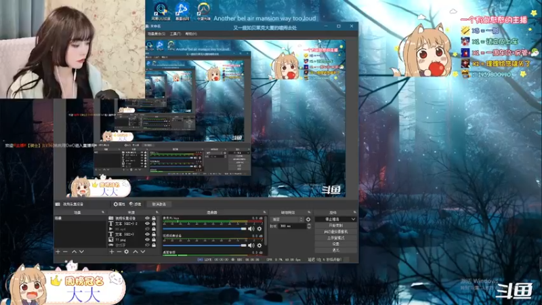Toggle visibility of the mp4 media source

(147, 229)
